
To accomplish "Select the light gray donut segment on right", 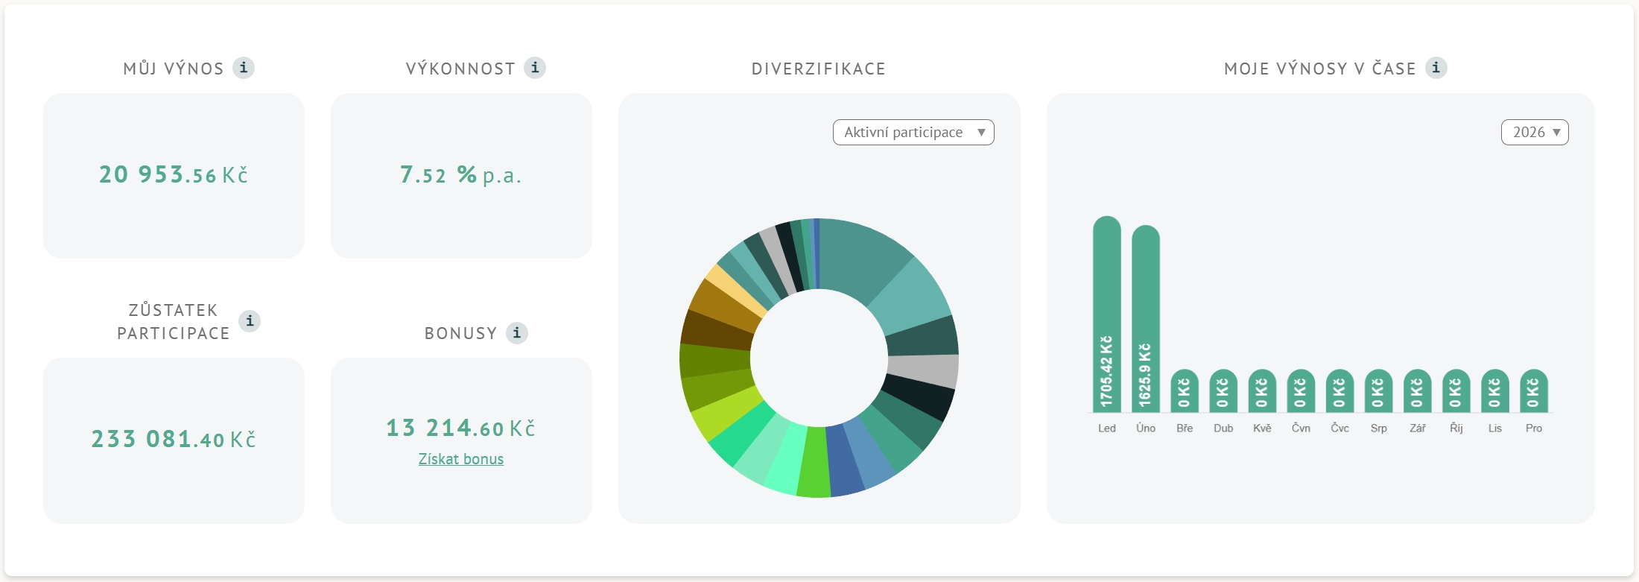I will click(x=922, y=370).
